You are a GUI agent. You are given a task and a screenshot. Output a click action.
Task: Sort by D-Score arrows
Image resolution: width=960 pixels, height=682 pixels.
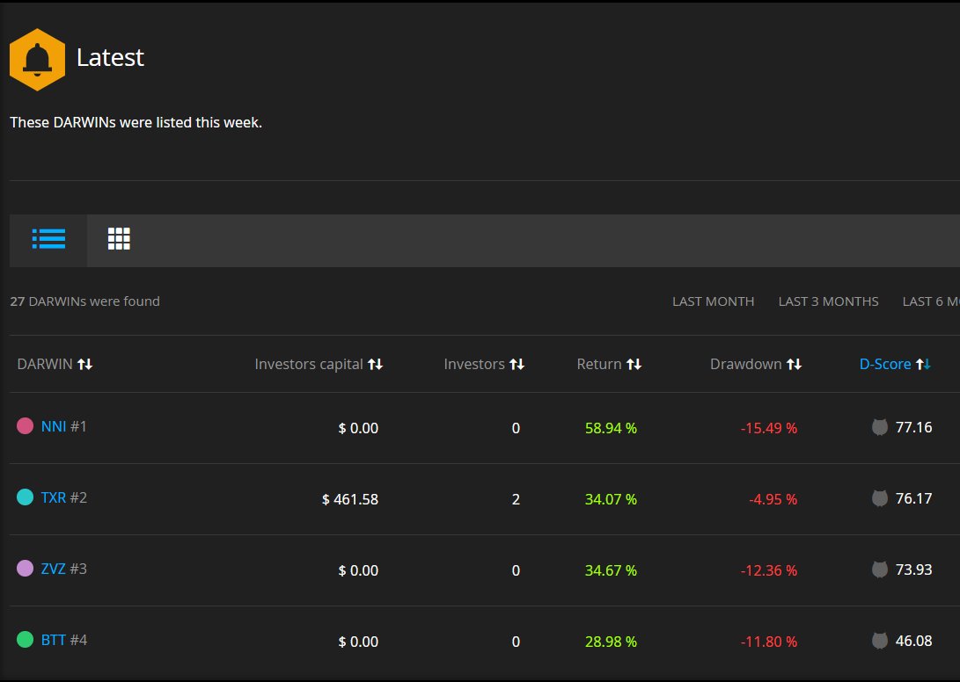(x=923, y=365)
